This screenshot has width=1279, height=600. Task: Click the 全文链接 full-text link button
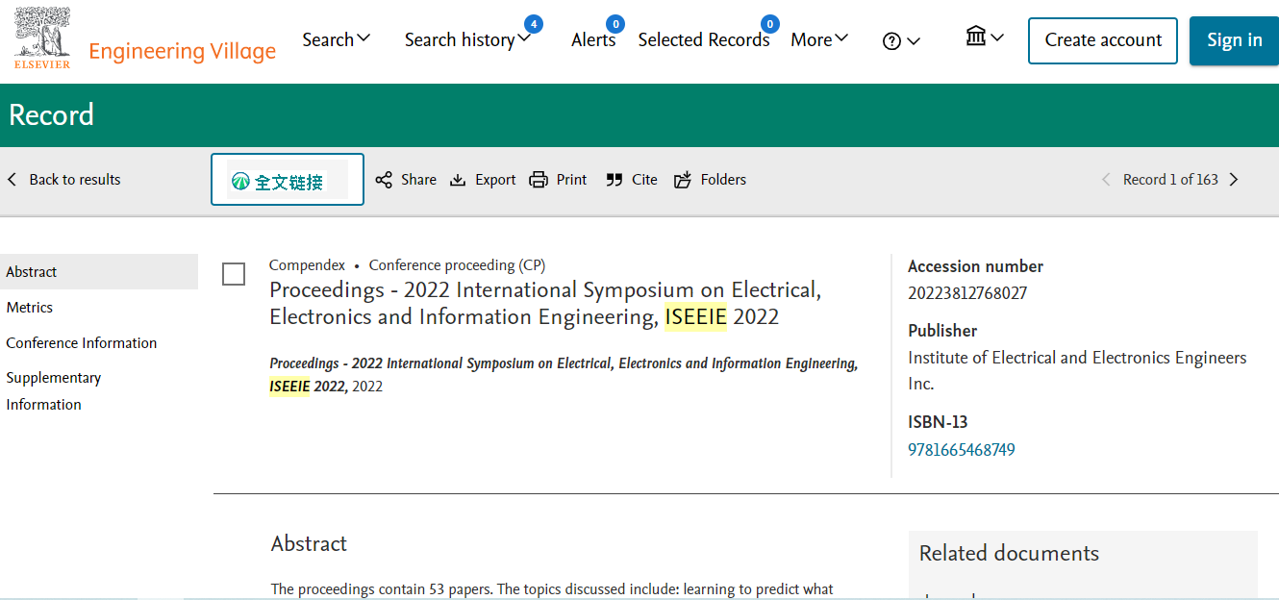288,180
